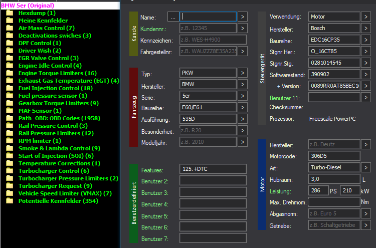Open the Art Turbo-Diesel arrow button

click(366, 167)
